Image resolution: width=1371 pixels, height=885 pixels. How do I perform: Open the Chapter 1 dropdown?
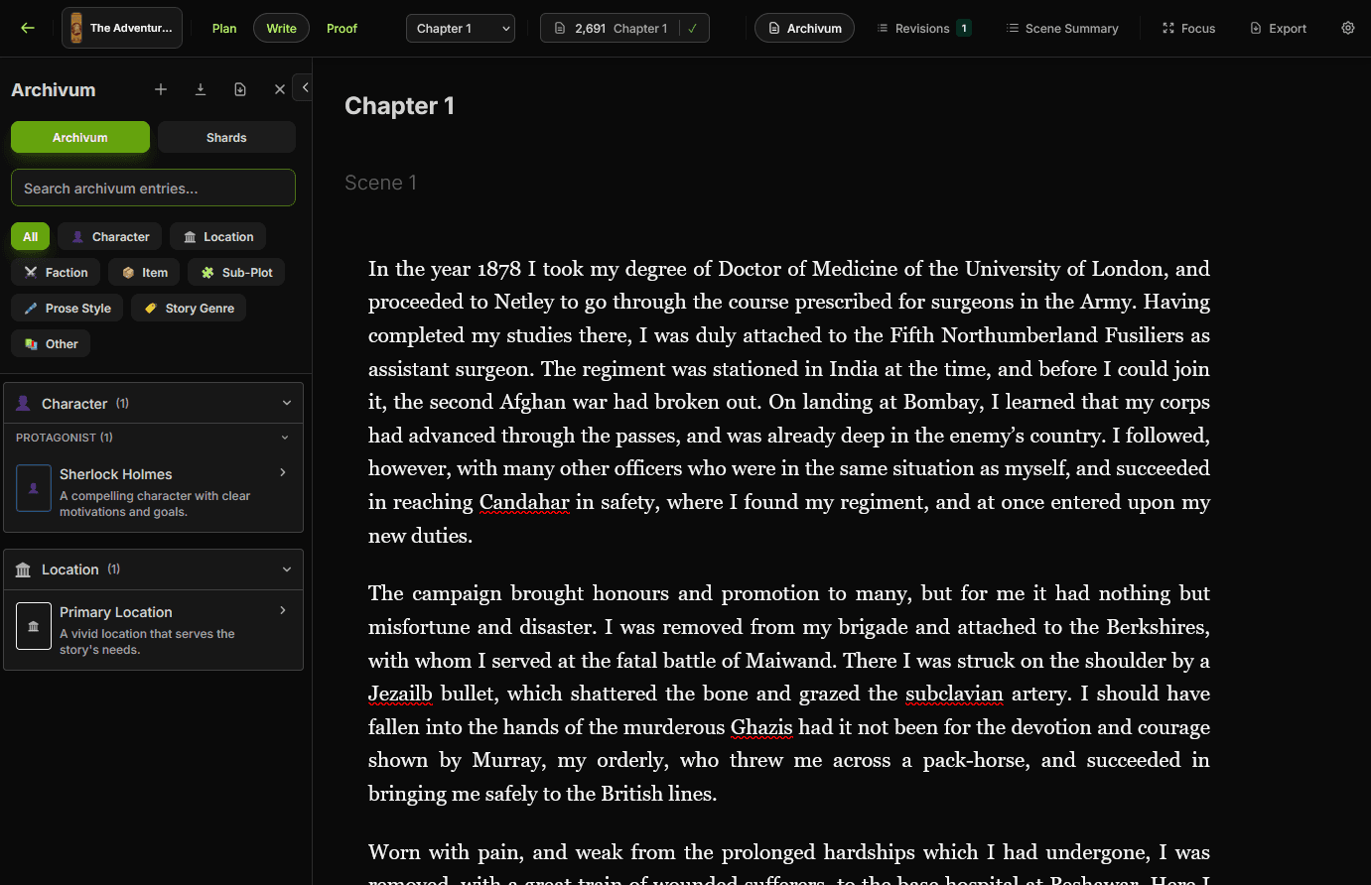coord(461,28)
